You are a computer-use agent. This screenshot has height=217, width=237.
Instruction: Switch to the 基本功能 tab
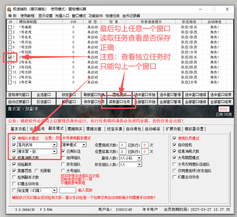click(x=18, y=129)
